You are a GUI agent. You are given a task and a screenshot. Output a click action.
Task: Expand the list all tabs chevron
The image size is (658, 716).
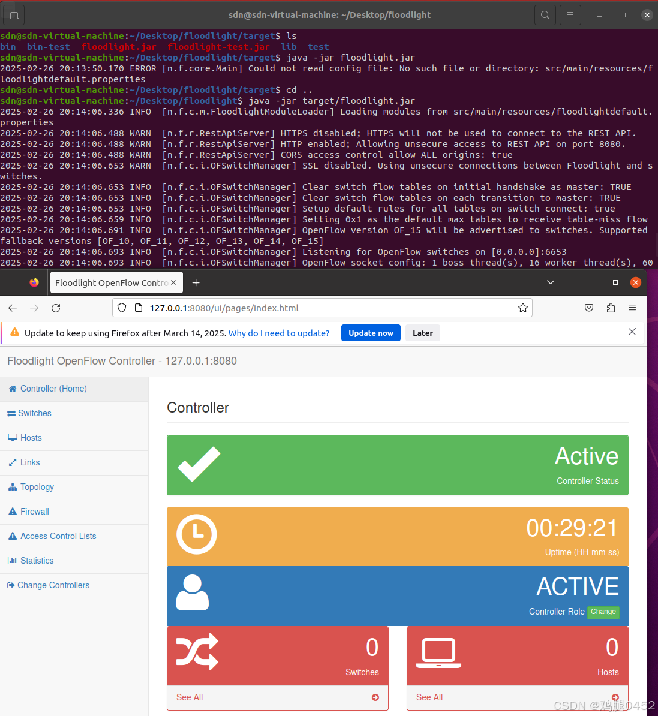(x=551, y=282)
